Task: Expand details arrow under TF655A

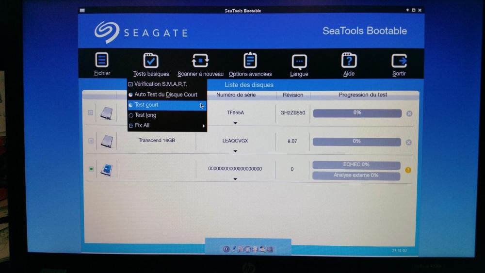Action: tap(235, 123)
